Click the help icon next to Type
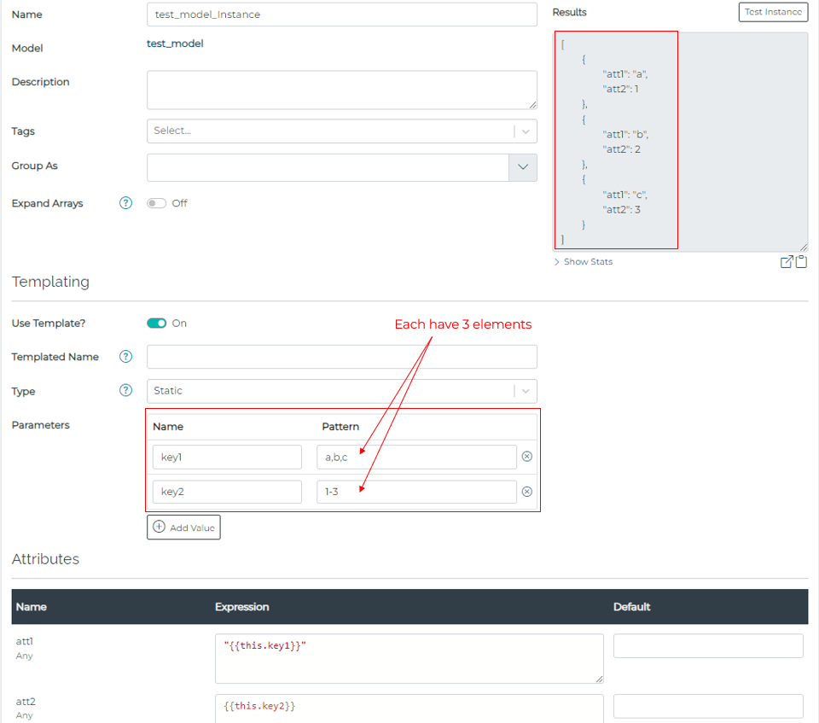This screenshot has width=819, height=723. click(125, 391)
